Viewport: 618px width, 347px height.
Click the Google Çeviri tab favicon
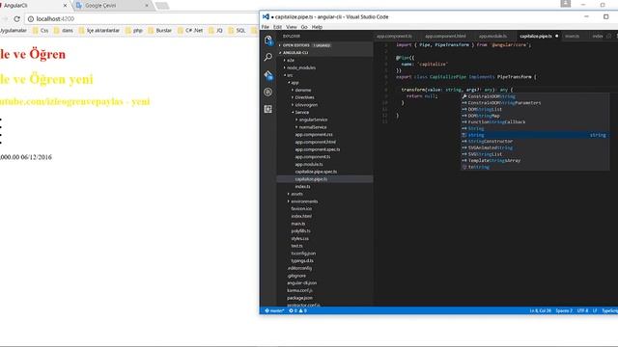click(79, 6)
